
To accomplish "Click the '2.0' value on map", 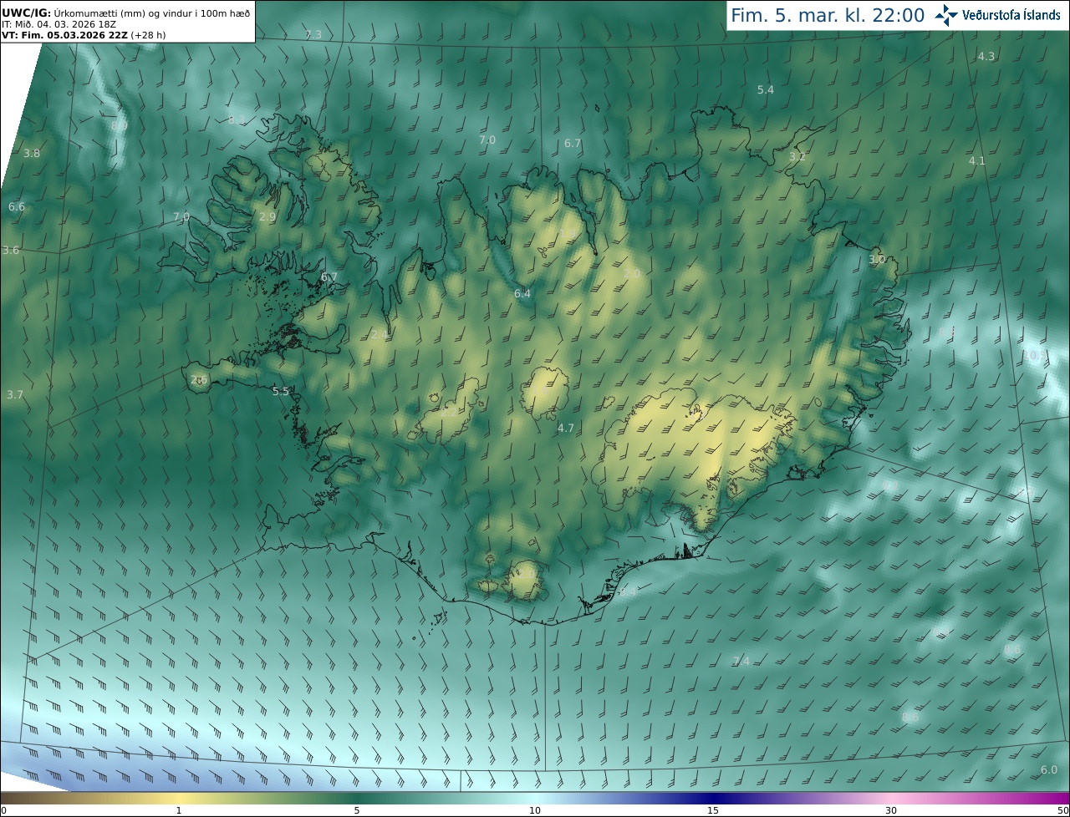I will 632,273.
